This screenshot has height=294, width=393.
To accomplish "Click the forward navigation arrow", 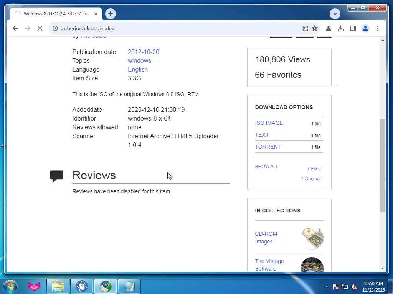I will click(28, 28).
